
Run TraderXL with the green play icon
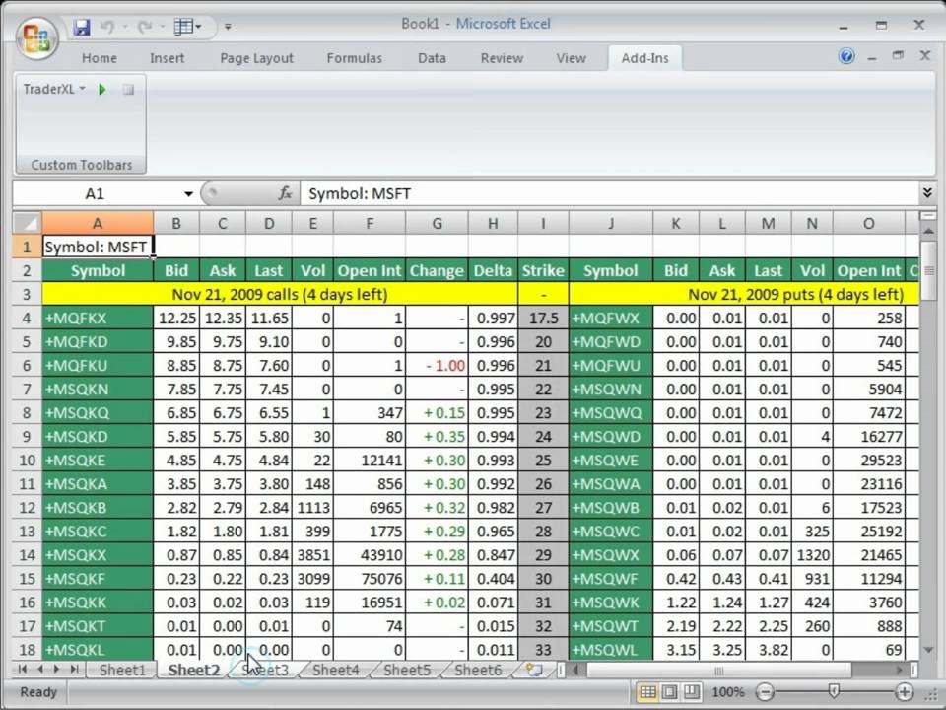tap(101, 90)
